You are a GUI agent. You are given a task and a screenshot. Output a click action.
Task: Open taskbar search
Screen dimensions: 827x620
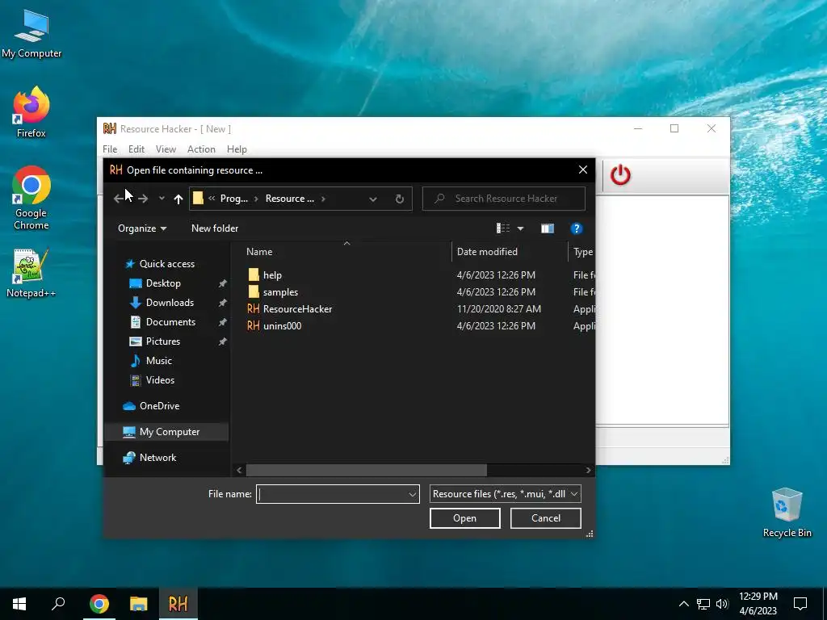tap(58, 604)
